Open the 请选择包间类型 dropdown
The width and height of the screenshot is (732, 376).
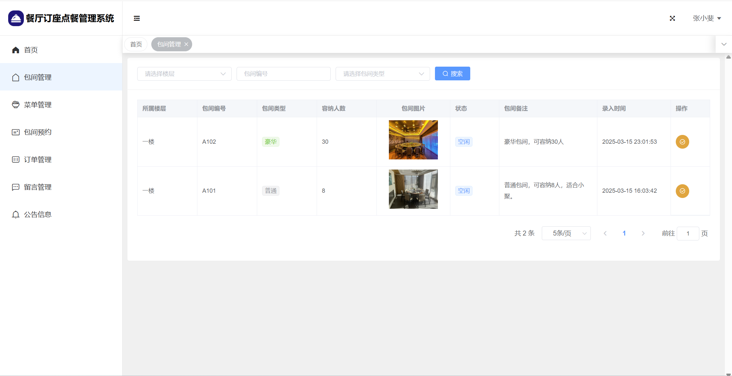382,74
